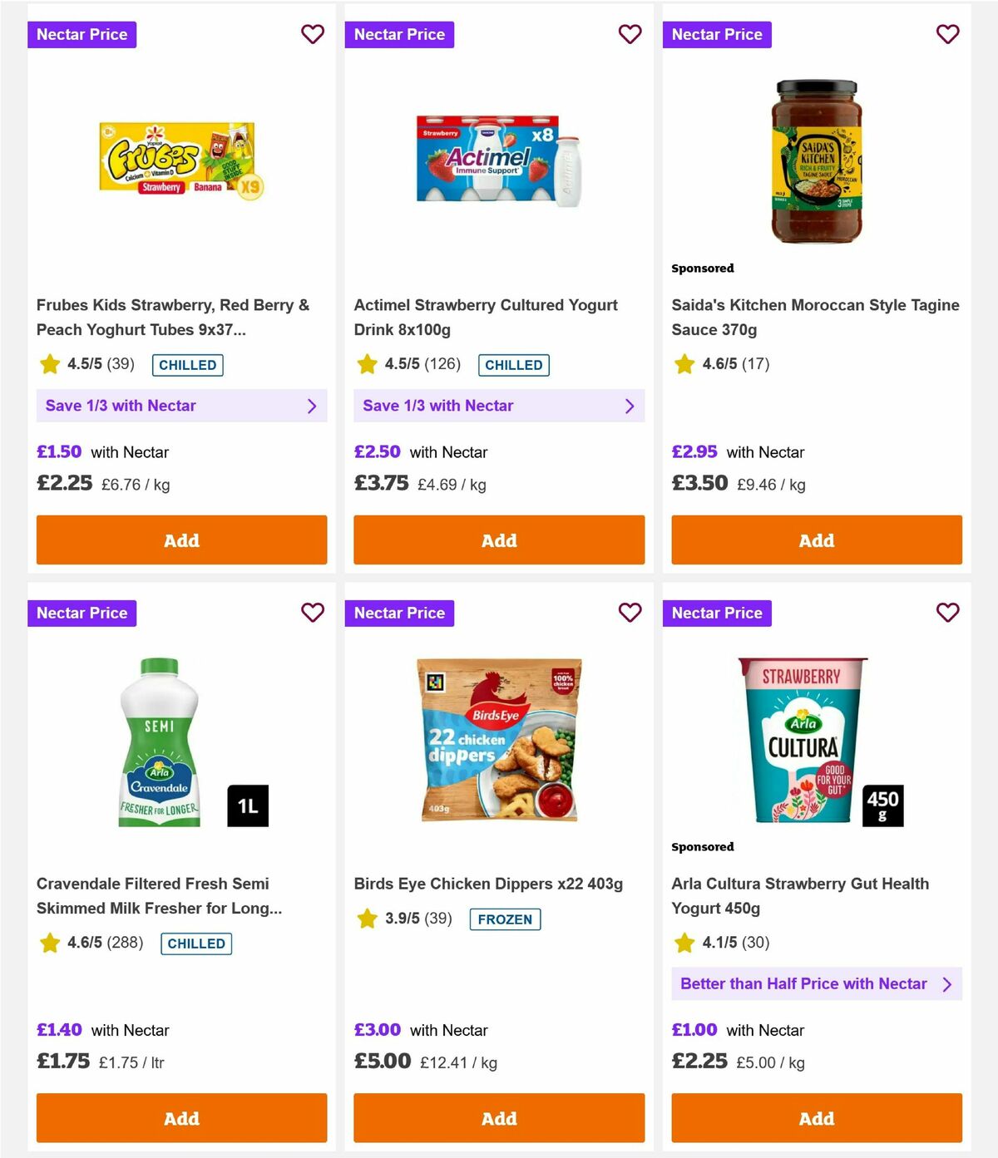Click the Actimel product image

click(x=498, y=163)
